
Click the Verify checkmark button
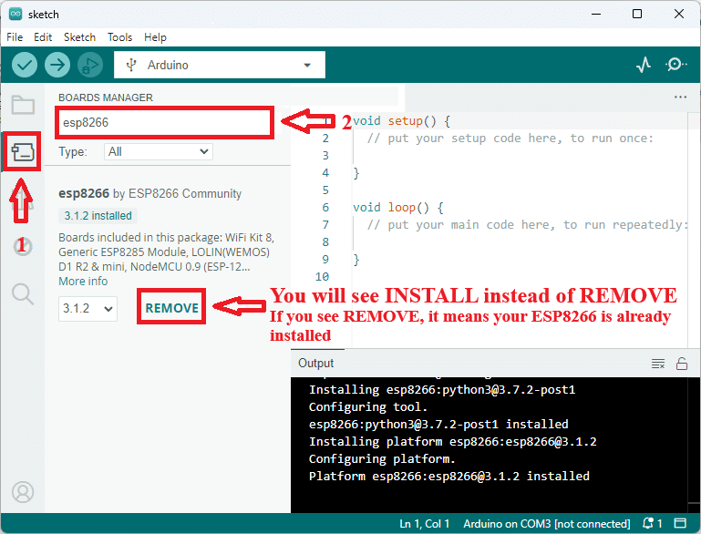(24, 66)
